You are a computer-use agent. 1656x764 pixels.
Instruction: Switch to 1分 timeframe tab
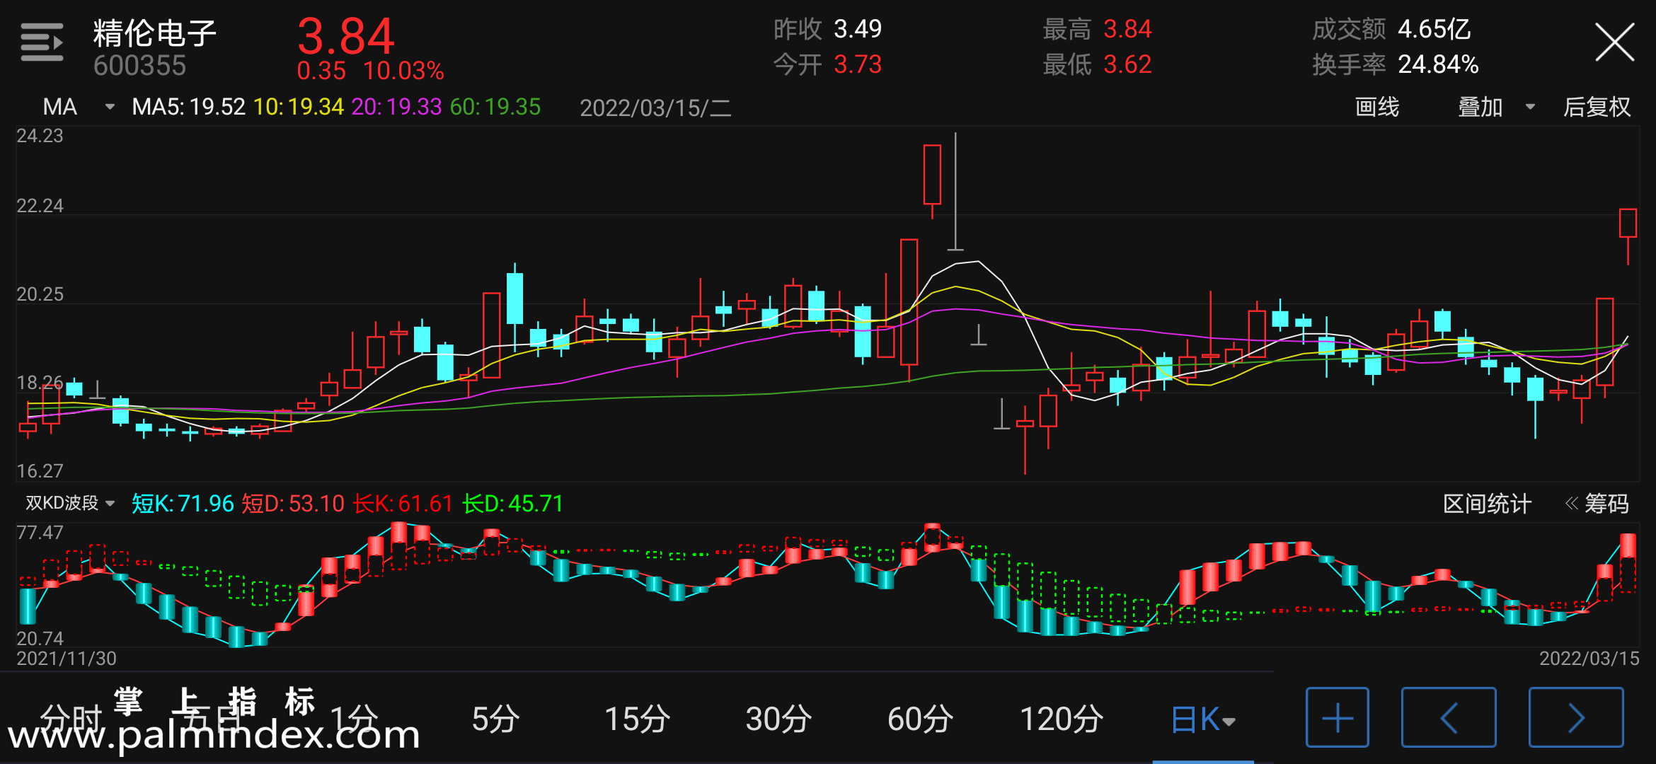point(354,719)
